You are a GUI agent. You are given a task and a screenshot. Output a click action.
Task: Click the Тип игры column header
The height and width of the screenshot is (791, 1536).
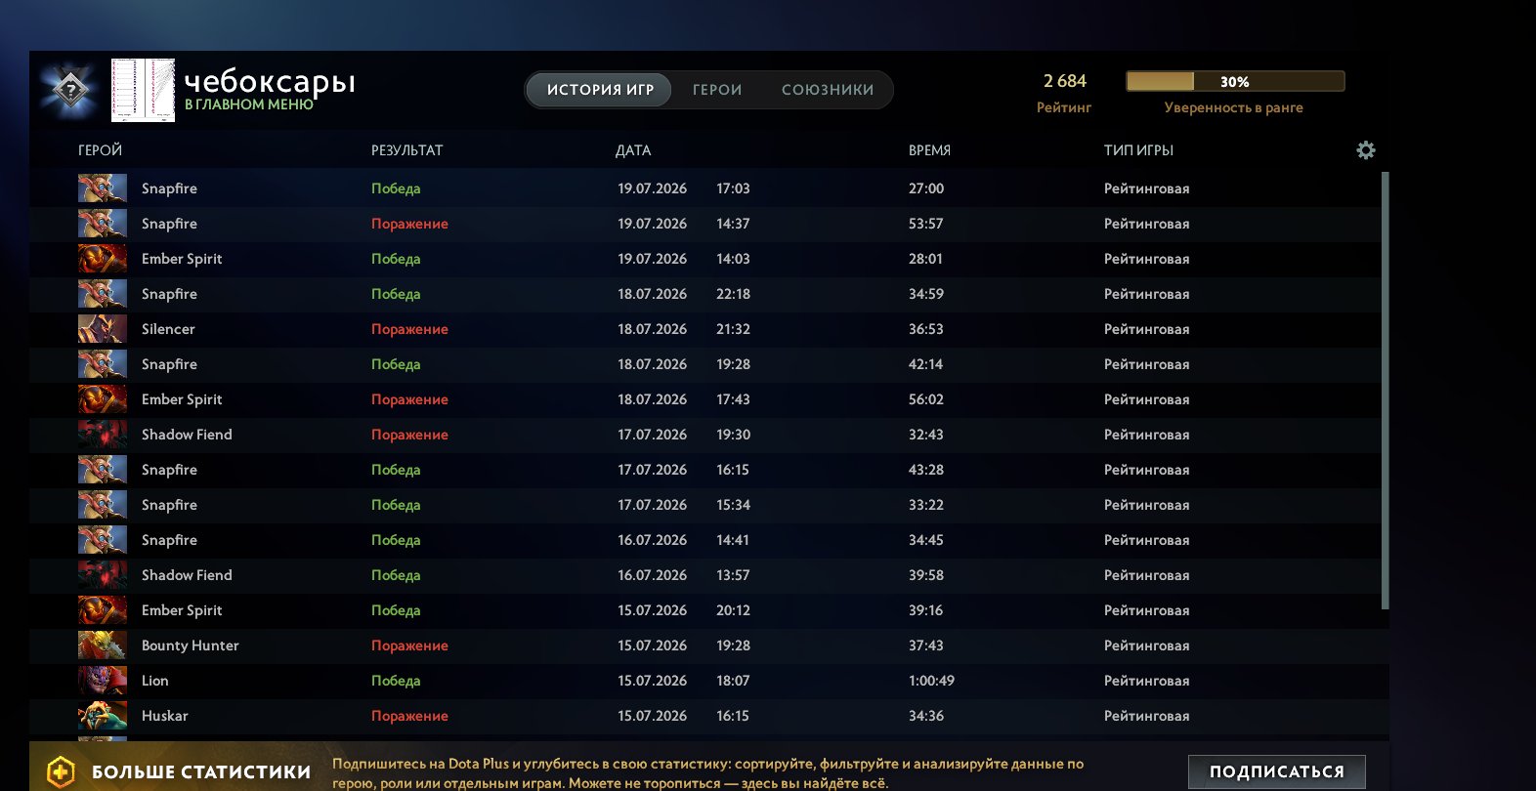[x=1138, y=150]
